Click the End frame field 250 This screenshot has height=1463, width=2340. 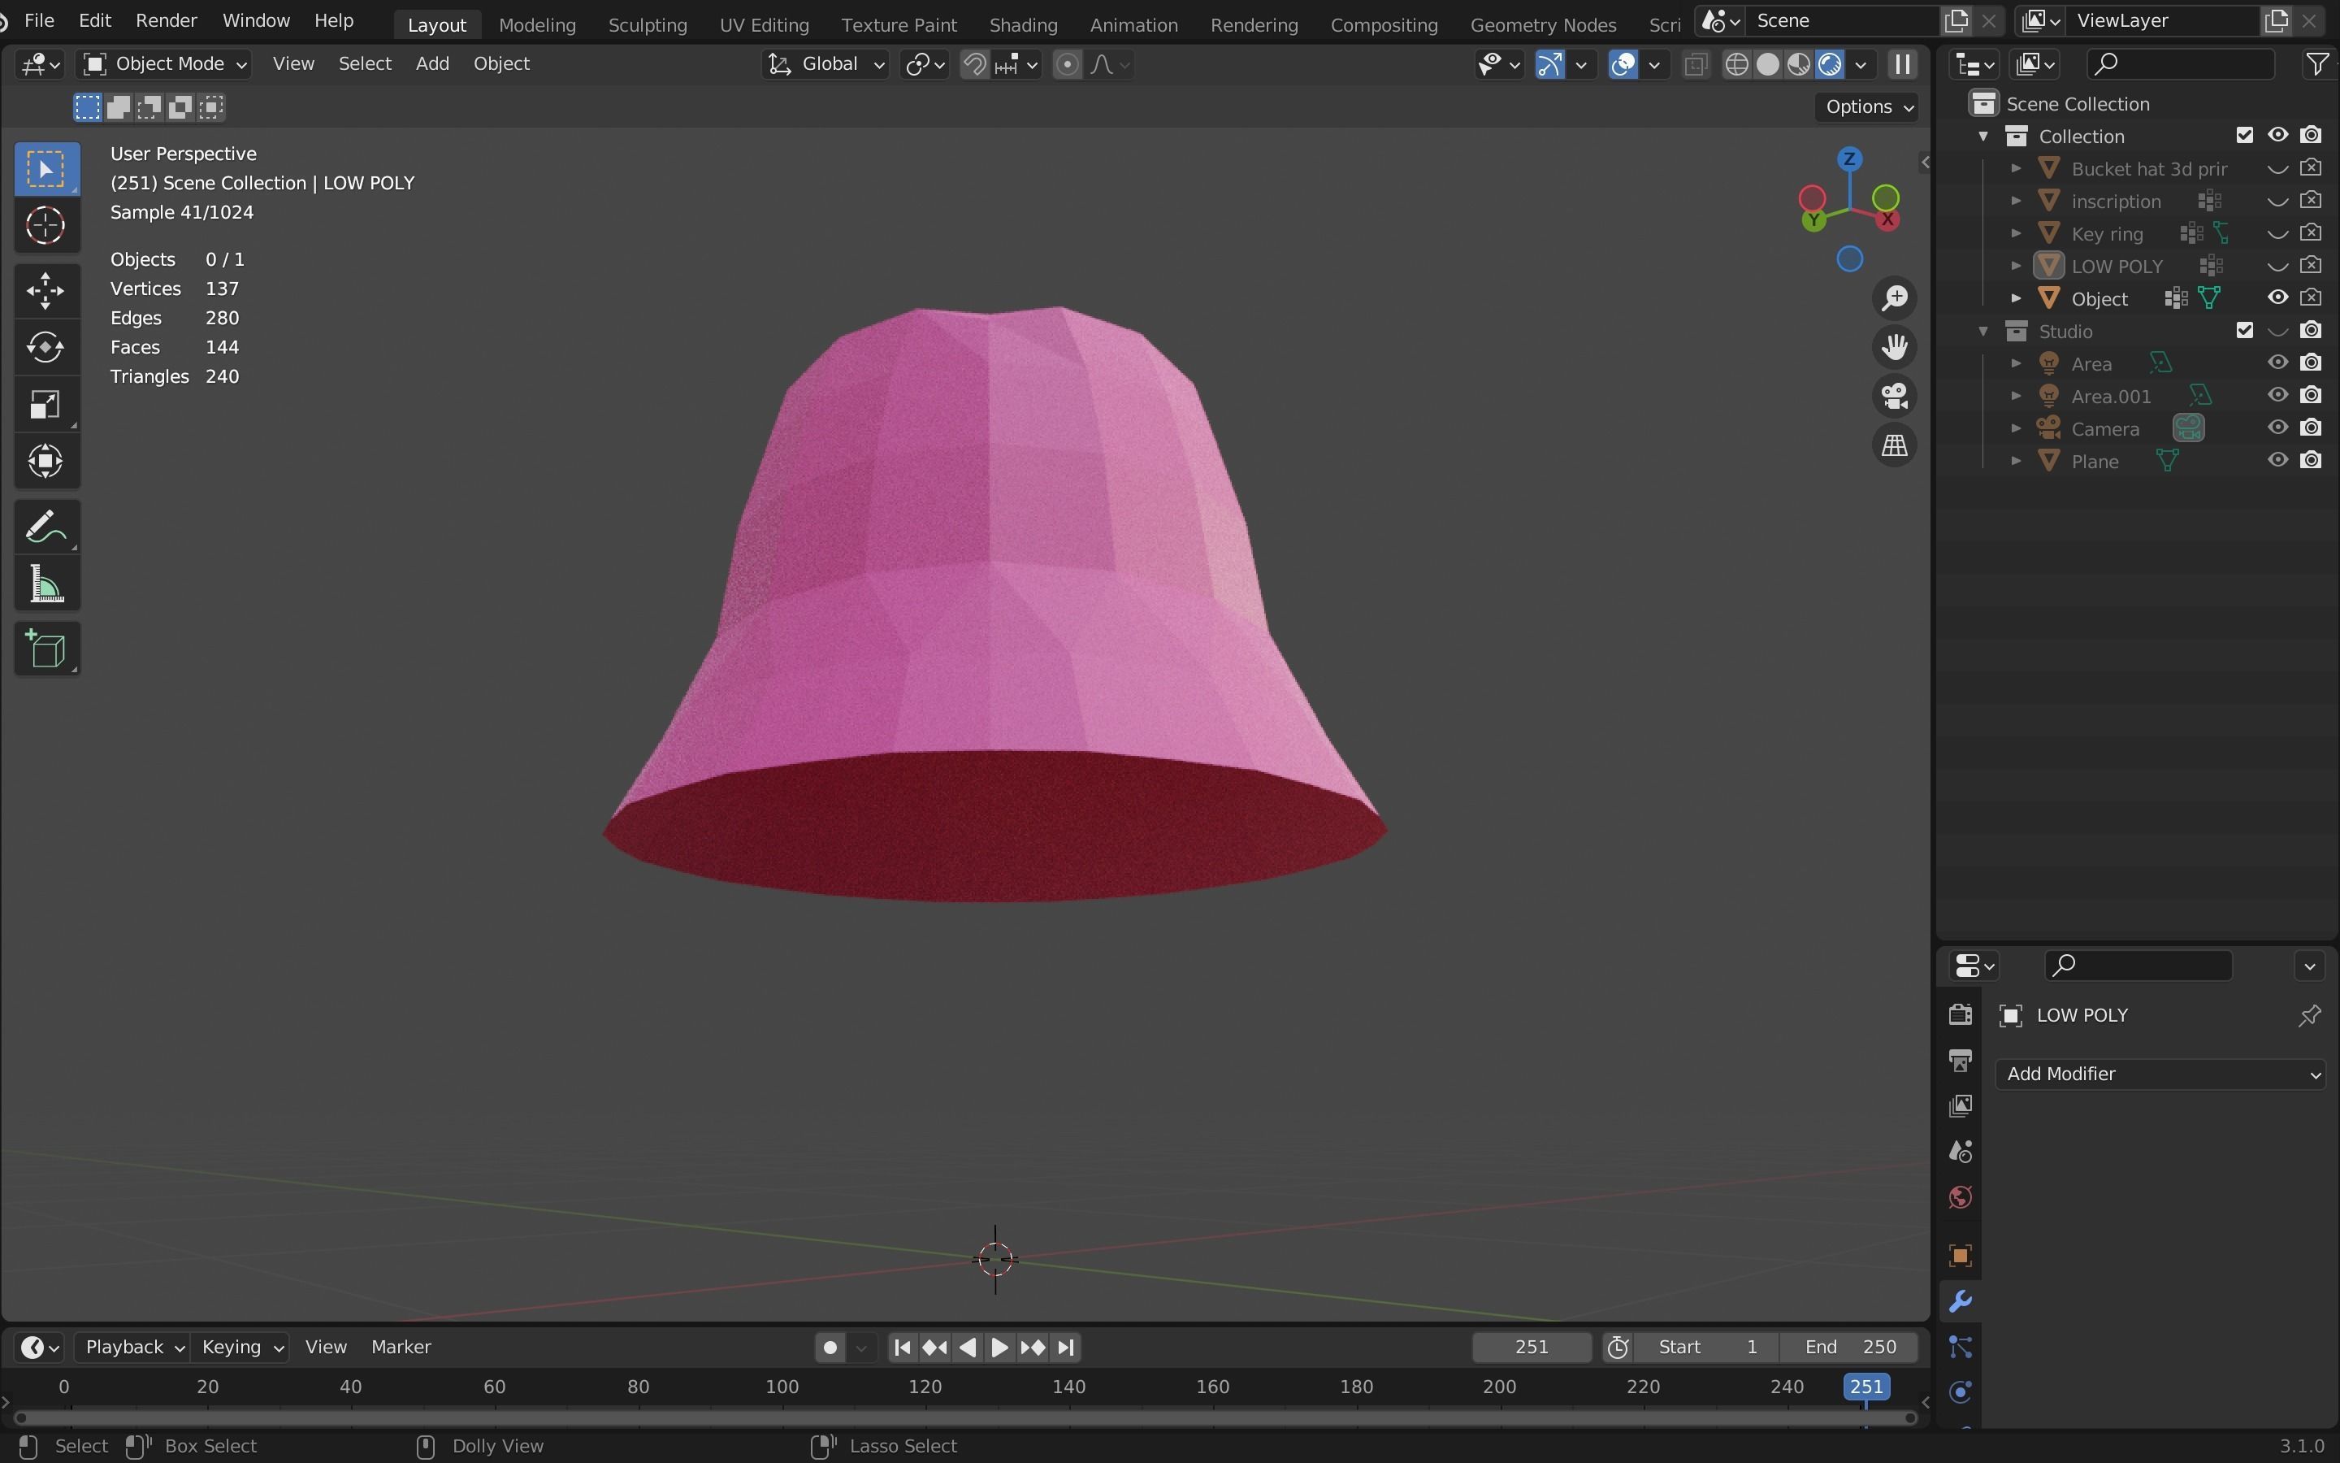(x=1850, y=1348)
